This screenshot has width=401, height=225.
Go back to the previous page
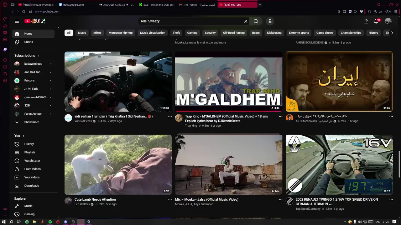click(13, 12)
